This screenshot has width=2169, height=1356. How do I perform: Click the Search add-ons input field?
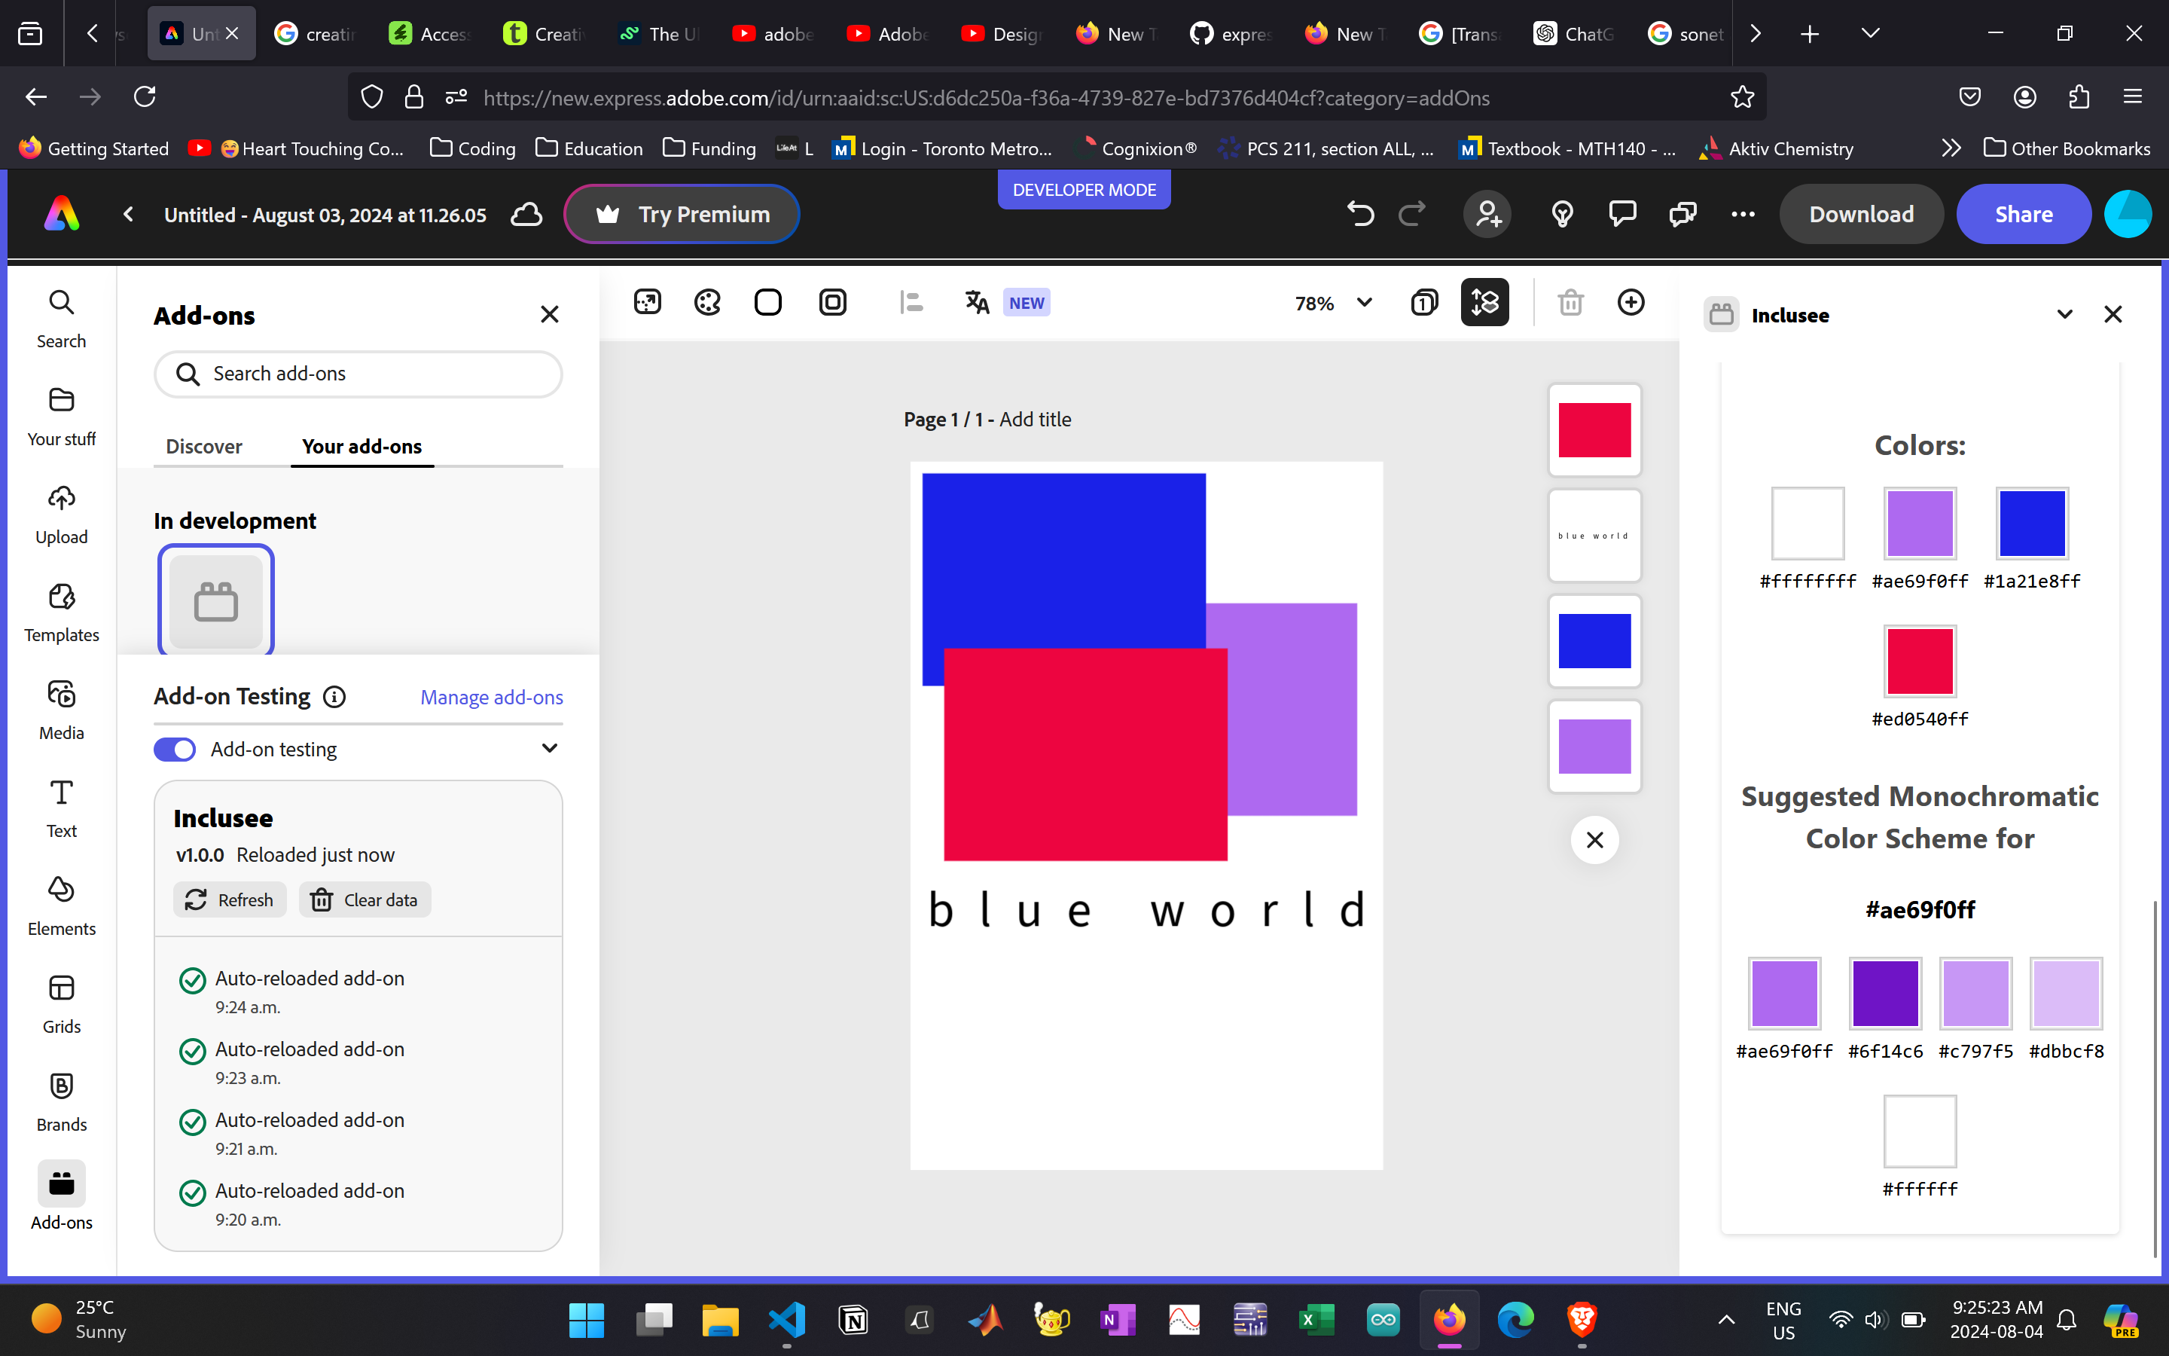pos(358,374)
